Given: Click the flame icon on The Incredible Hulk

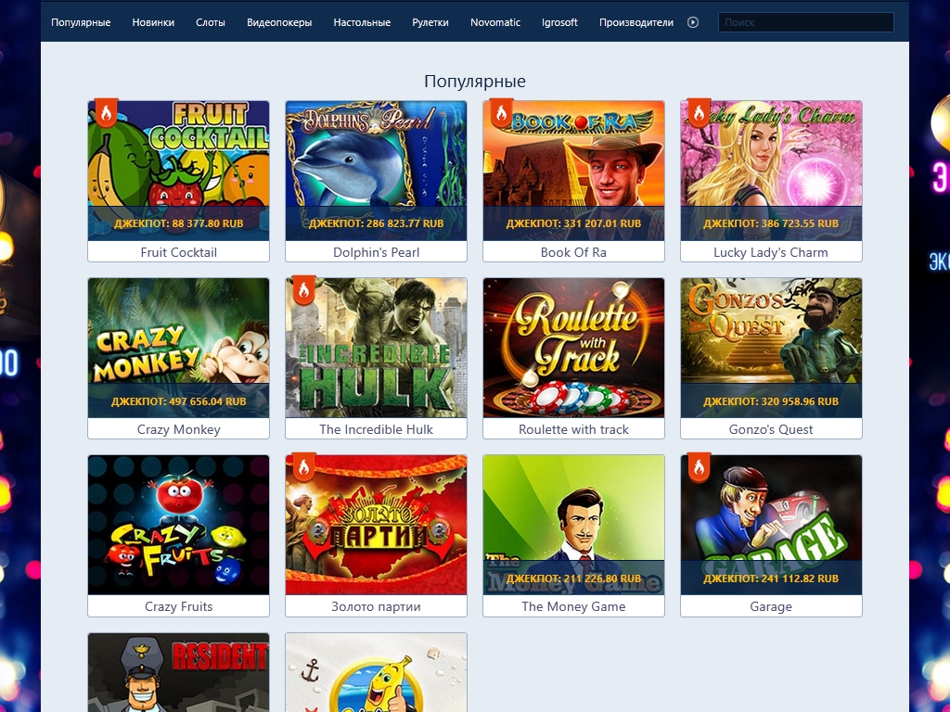Looking at the screenshot, I should click(303, 290).
